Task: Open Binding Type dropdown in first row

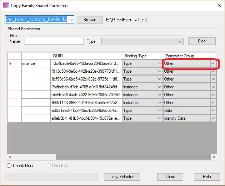Action: tap(159, 64)
